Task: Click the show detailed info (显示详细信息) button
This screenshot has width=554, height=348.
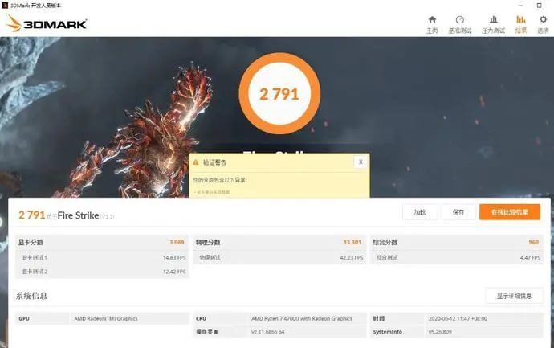Action: pyautogui.click(x=514, y=296)
